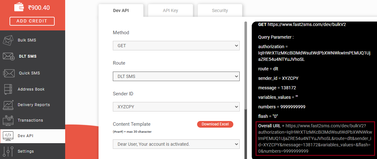Image resolution: width=377 pixels, height=159 pixels.
Task: Expand the Route DLT SMS dropdown
Action: tap(176, 76)
